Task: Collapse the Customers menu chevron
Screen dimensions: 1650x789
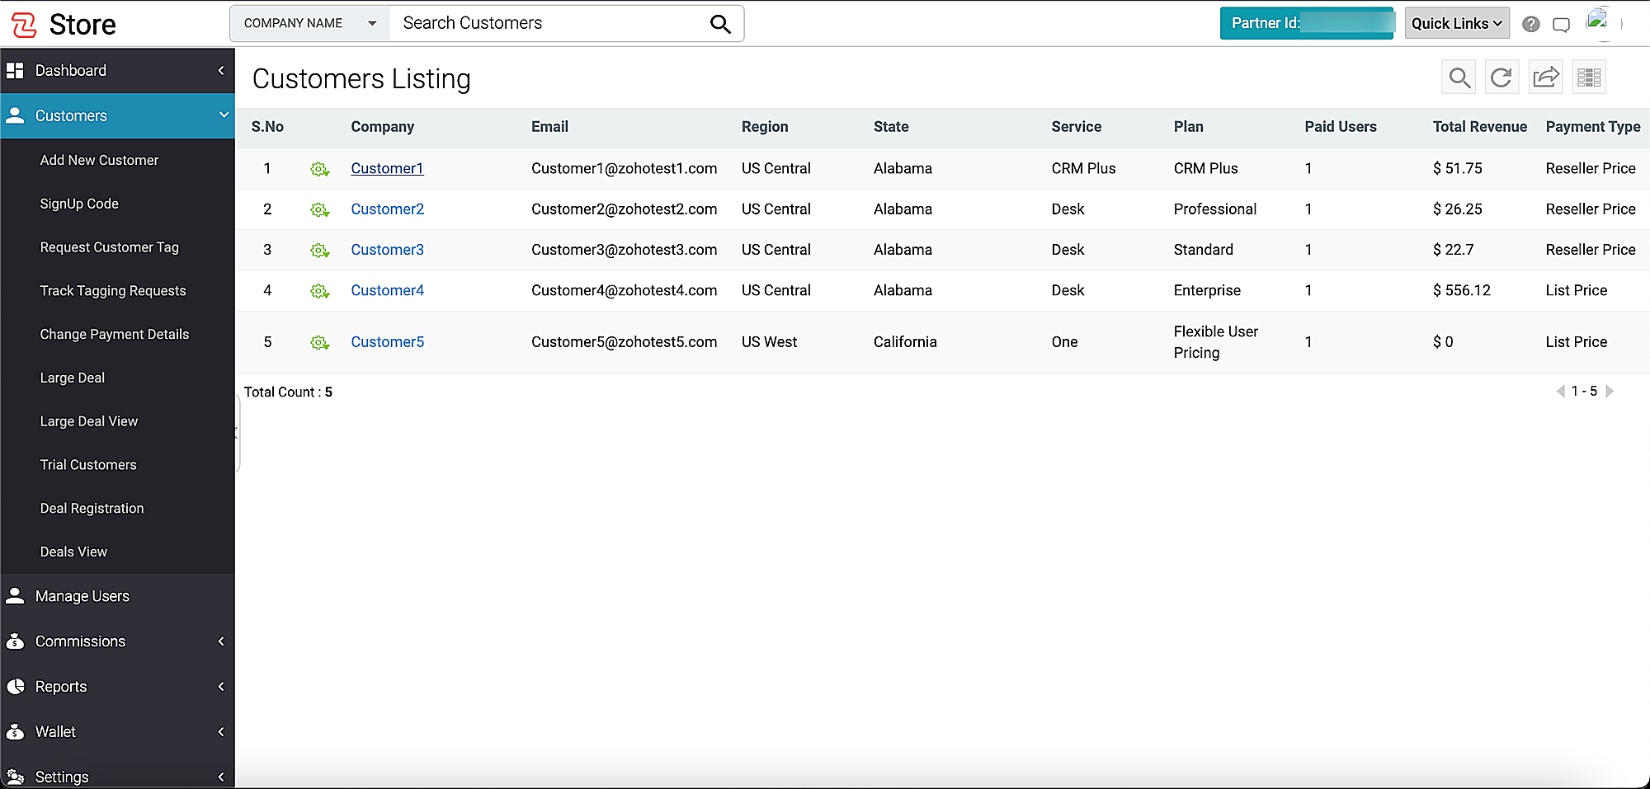Action: [224, 115]
